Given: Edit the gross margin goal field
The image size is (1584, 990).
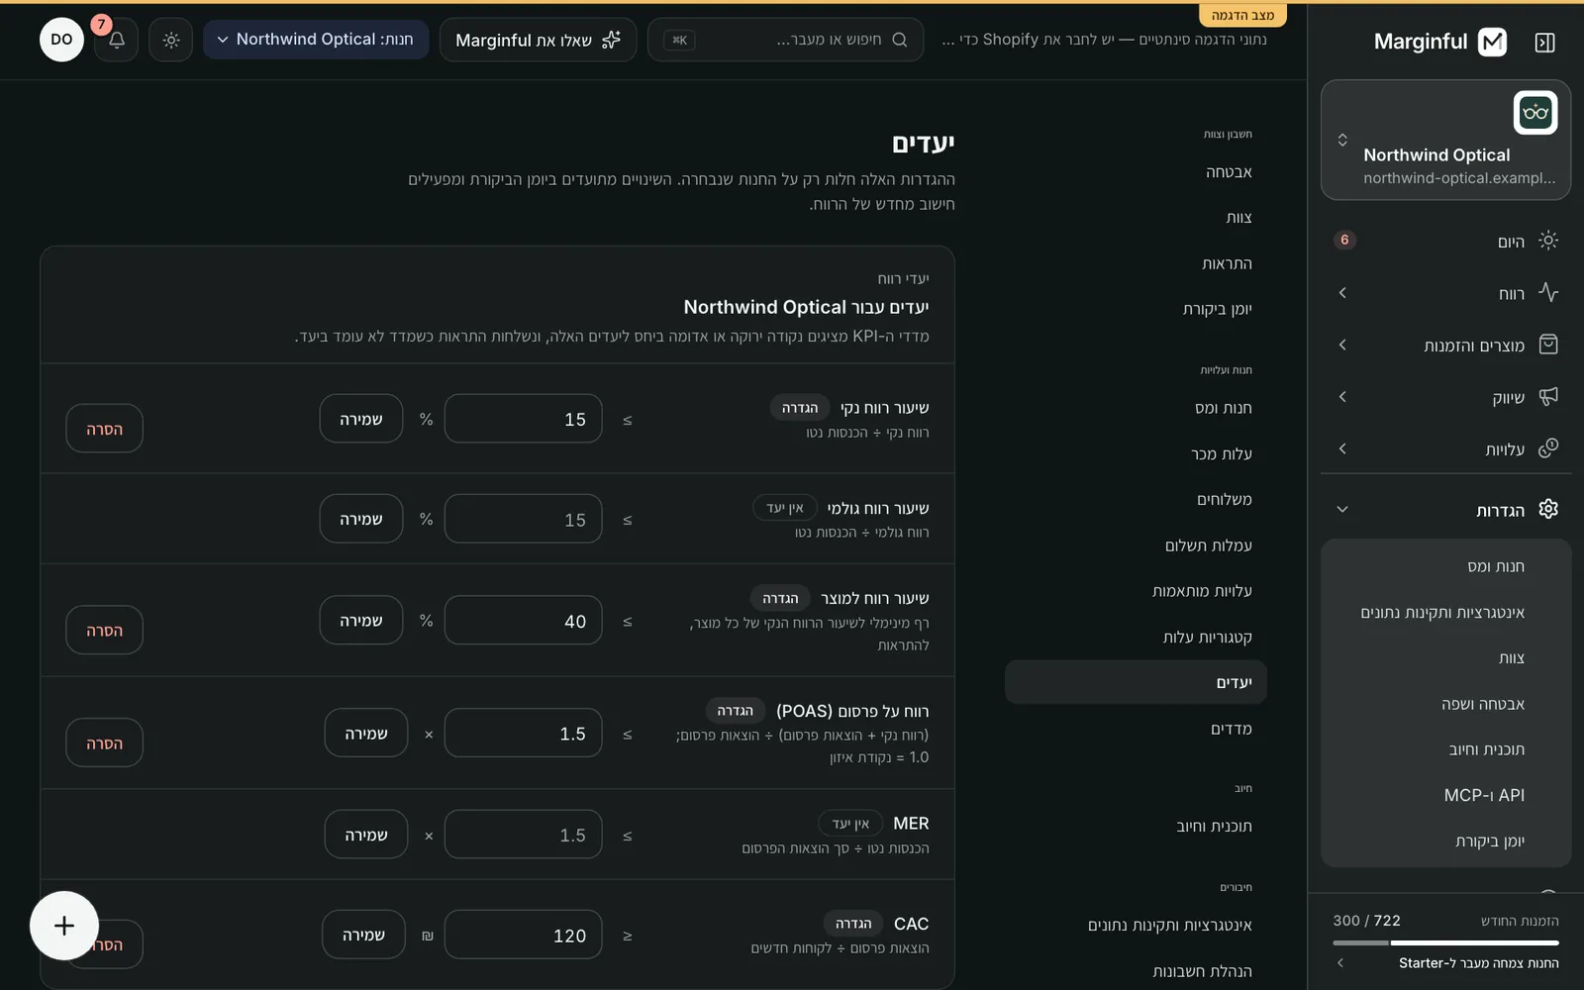Looking at the screenshot, I should pos(523,519).
